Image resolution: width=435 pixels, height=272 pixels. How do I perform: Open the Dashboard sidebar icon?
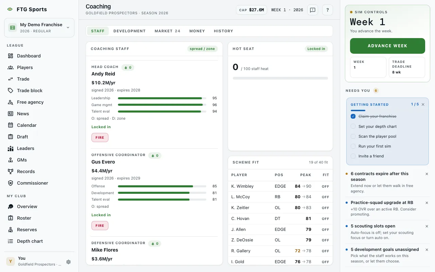[x=11, y=56]
